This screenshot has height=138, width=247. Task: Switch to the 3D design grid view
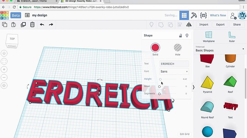184,15
